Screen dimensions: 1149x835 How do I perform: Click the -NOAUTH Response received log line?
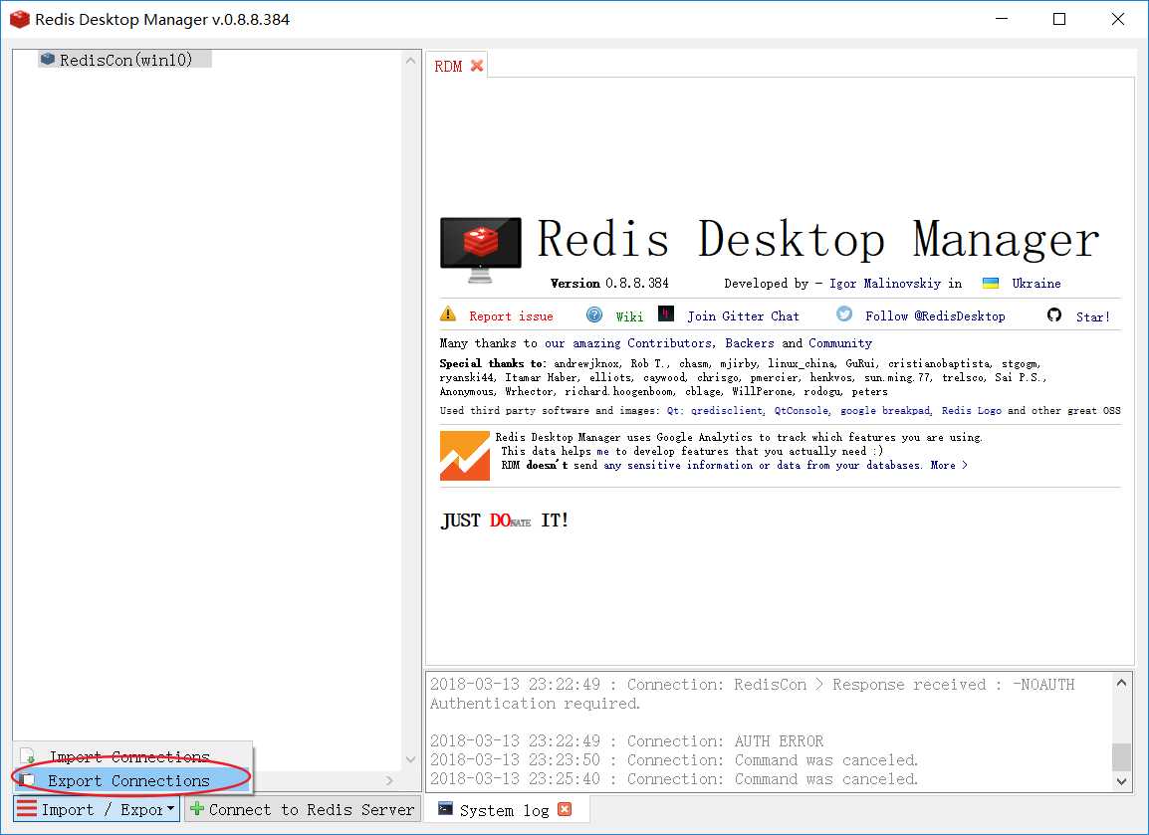pos(753,694)
